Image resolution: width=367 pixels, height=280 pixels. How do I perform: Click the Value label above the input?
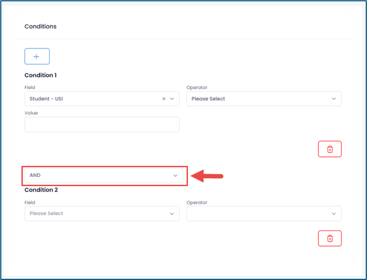30,112
